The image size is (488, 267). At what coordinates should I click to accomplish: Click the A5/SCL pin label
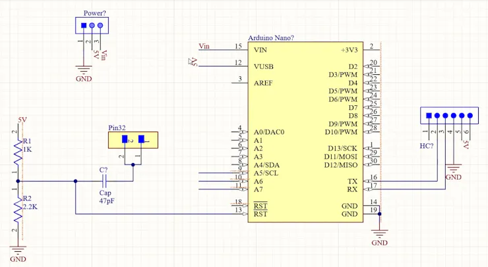(266, 173)
